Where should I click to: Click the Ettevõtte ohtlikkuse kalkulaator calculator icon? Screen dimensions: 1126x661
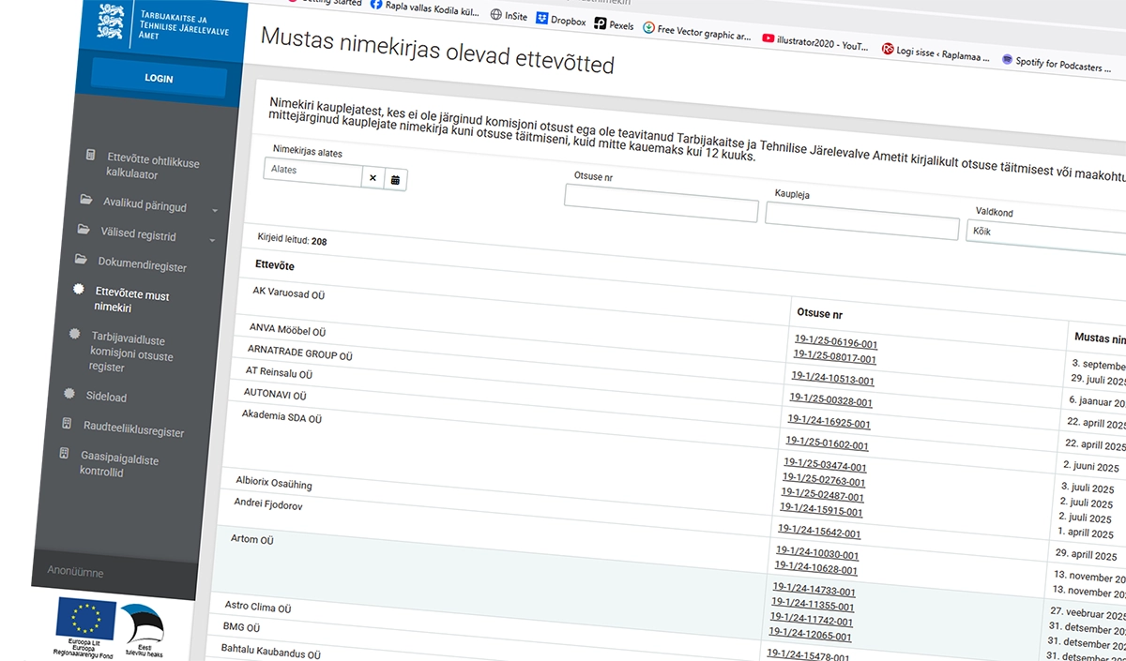pos(90,156)
